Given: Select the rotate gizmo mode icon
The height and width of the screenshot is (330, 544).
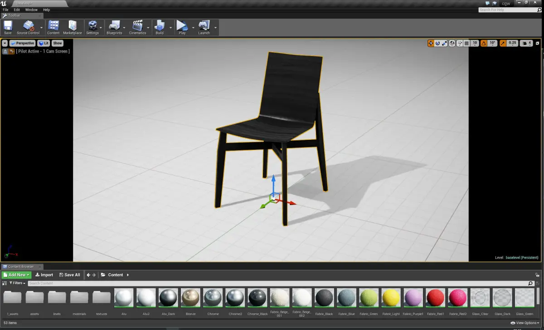Looking at the screenshot, I should 438,43.
